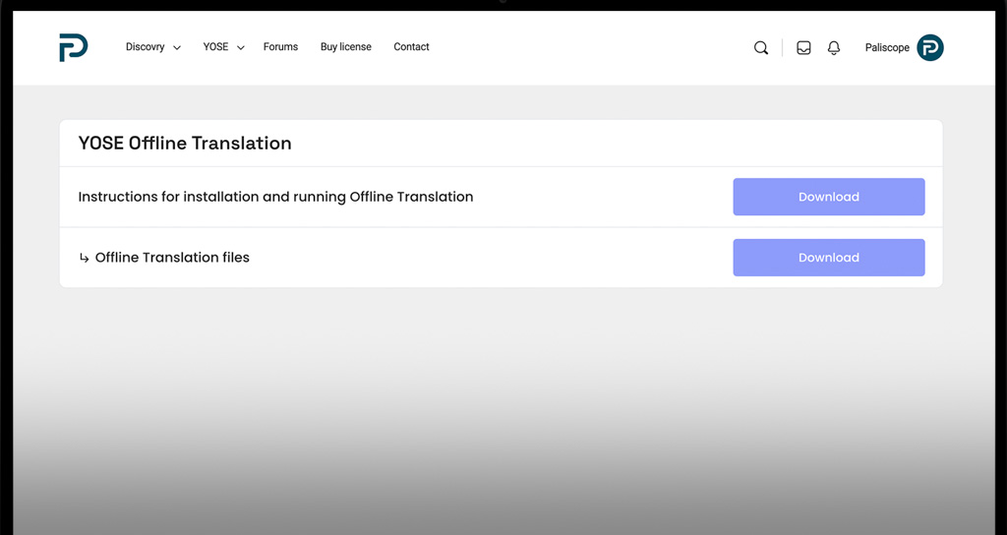1007x535 pixels.
Task: Go to the Forums page
Action: (x=280, y=47)
